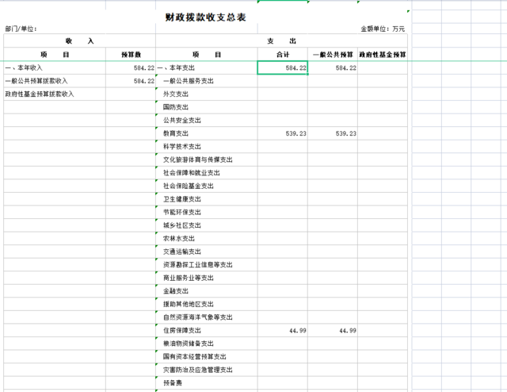The width and height of the screenshot is (507, 392).
Task: Select the 支出 header cell
Action: [281, 40]
